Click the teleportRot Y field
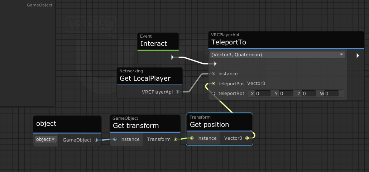The height and width of the screenshot is (172, 369). pyautogui.click(x=286, y=94)
